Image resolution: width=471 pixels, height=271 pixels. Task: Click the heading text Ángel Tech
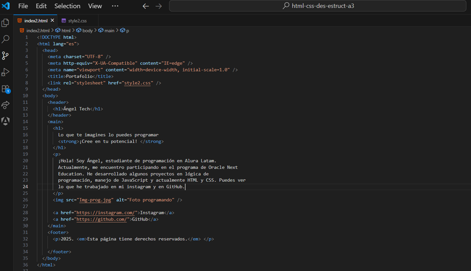[x=76, y=109]
